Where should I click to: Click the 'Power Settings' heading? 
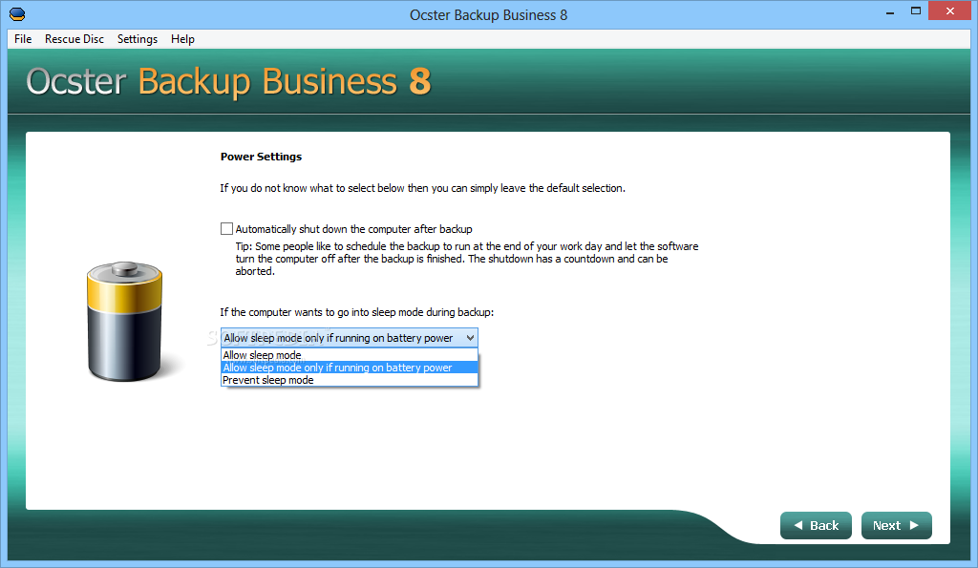tap(261, 157)
